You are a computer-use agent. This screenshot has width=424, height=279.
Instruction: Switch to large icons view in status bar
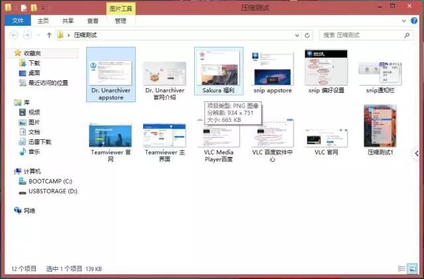413,268
